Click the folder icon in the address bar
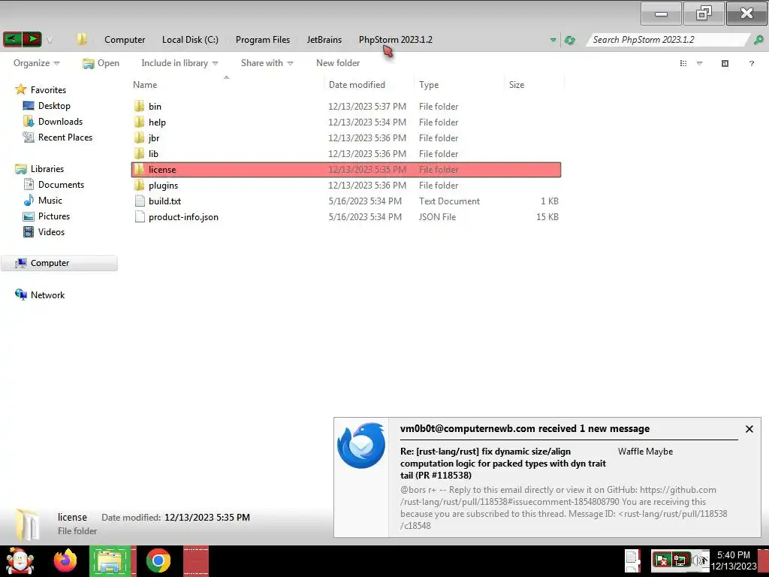The width and height of the screenshot is (769, 577). (x=82, y=39)
